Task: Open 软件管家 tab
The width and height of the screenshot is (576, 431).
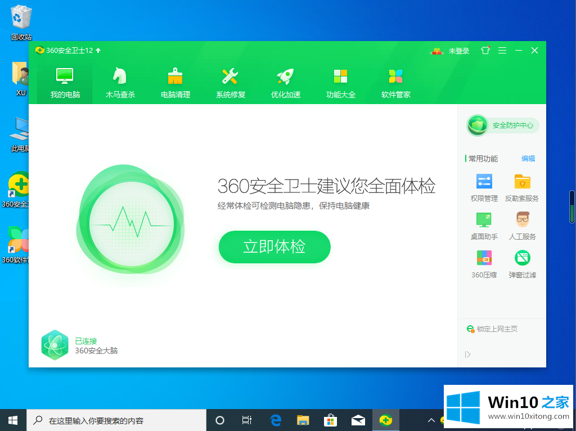Action: click(x=395, y=83)
